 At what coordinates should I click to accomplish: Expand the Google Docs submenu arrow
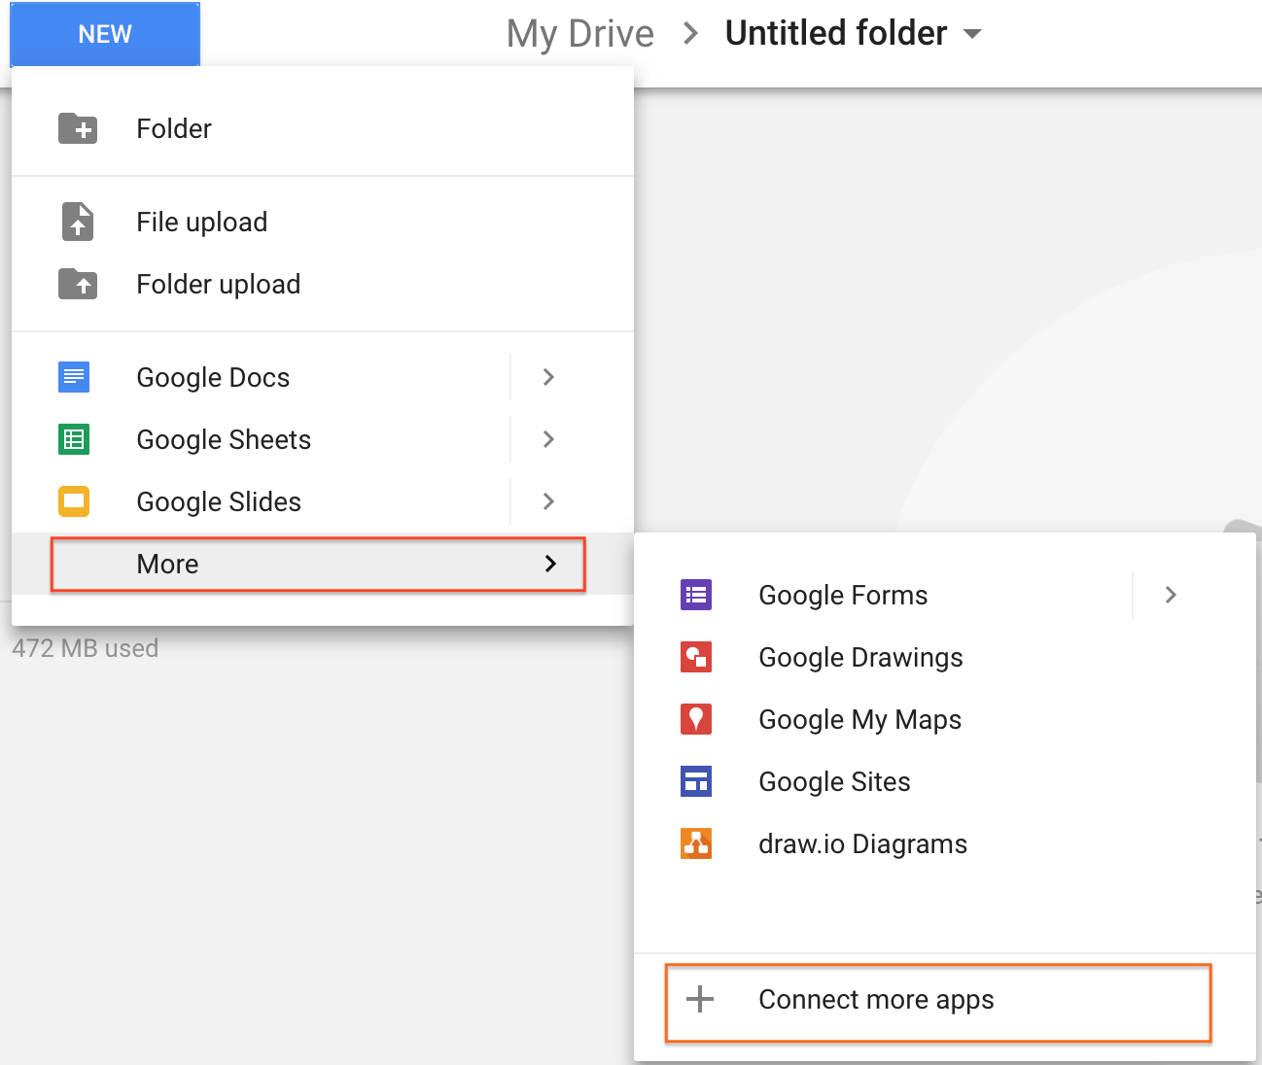(548, 377)
